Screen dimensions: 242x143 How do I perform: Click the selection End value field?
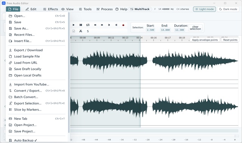point(165,30)
